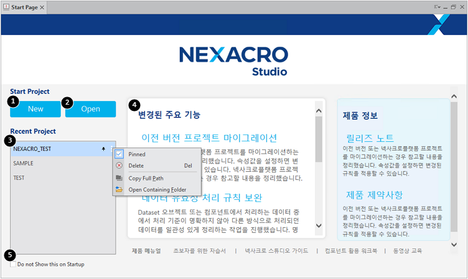Select the SAMPLE recent project
The width and height of the screenshot is (468, 279).
coord(24,163)
